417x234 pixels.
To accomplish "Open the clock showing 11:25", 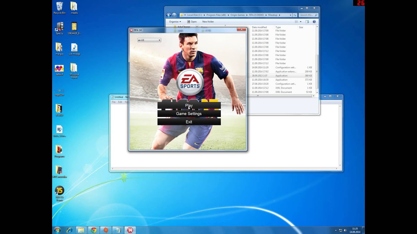I will (x=355, y=230).
